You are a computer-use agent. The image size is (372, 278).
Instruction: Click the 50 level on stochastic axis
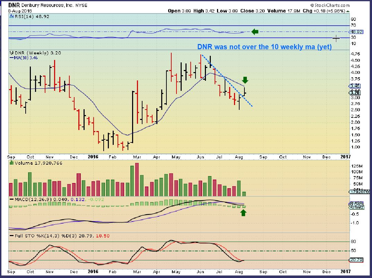click(x=354, y=251)
